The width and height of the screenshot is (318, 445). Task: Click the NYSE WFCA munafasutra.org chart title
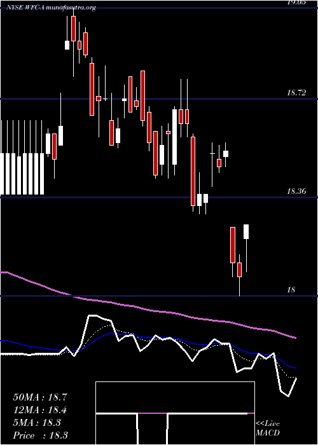(x=51, y=8)
